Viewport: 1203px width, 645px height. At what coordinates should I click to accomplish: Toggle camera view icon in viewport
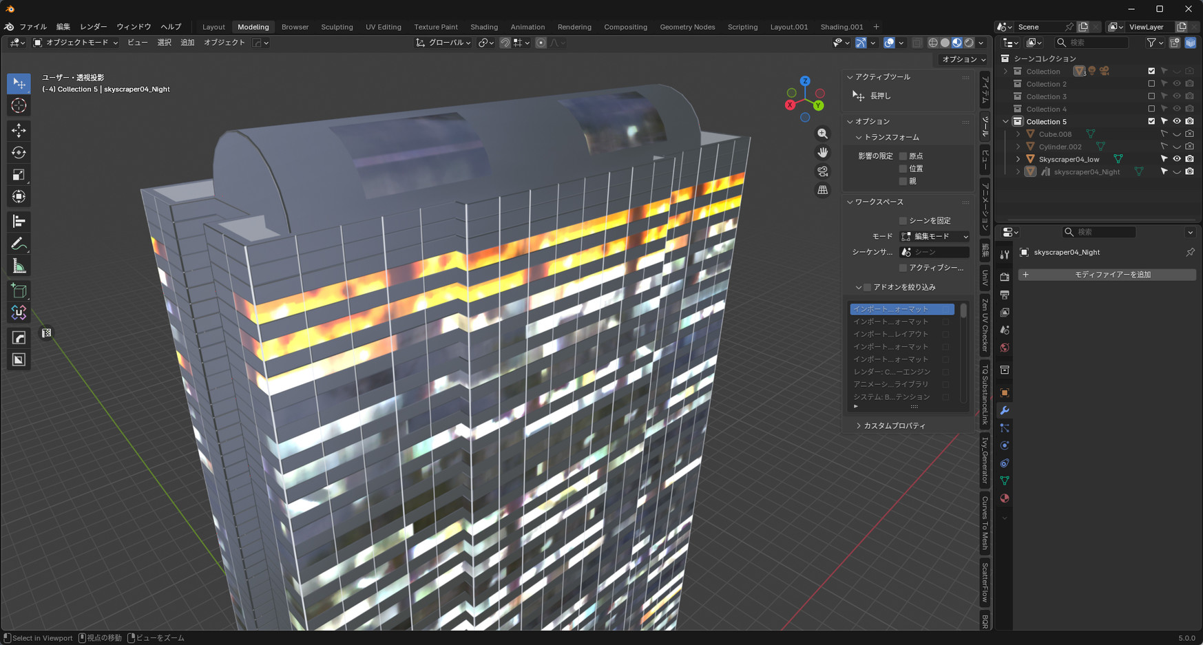[822, 171]
